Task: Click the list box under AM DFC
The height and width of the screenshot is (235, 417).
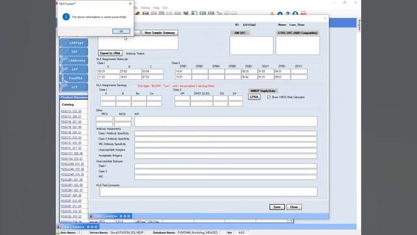Action: [x=252, y=46]
